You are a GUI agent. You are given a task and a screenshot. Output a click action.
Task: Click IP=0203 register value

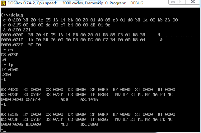[x=99, y=94]
